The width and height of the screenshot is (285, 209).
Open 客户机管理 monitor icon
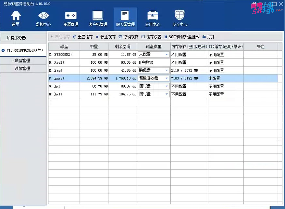pos(98,19)
